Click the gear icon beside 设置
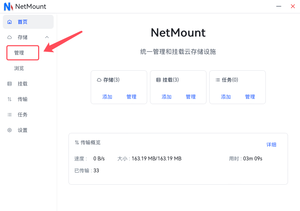The height and width of the screenshot is (211, 300). 10,130
